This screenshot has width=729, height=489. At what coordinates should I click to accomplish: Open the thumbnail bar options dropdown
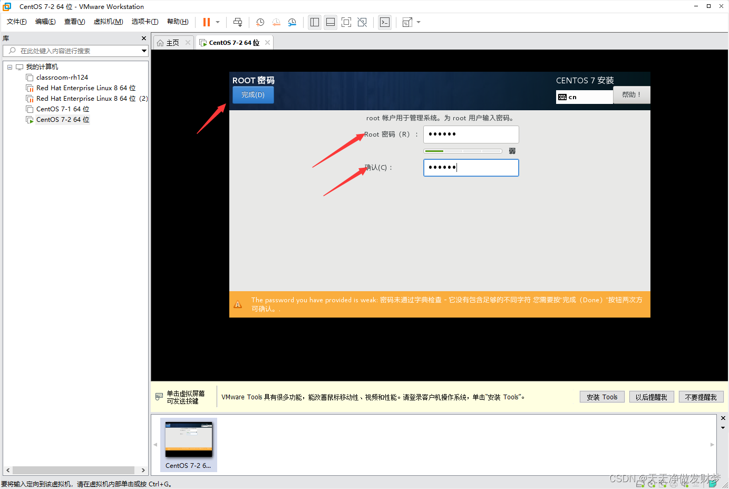(x=723, y=428)
